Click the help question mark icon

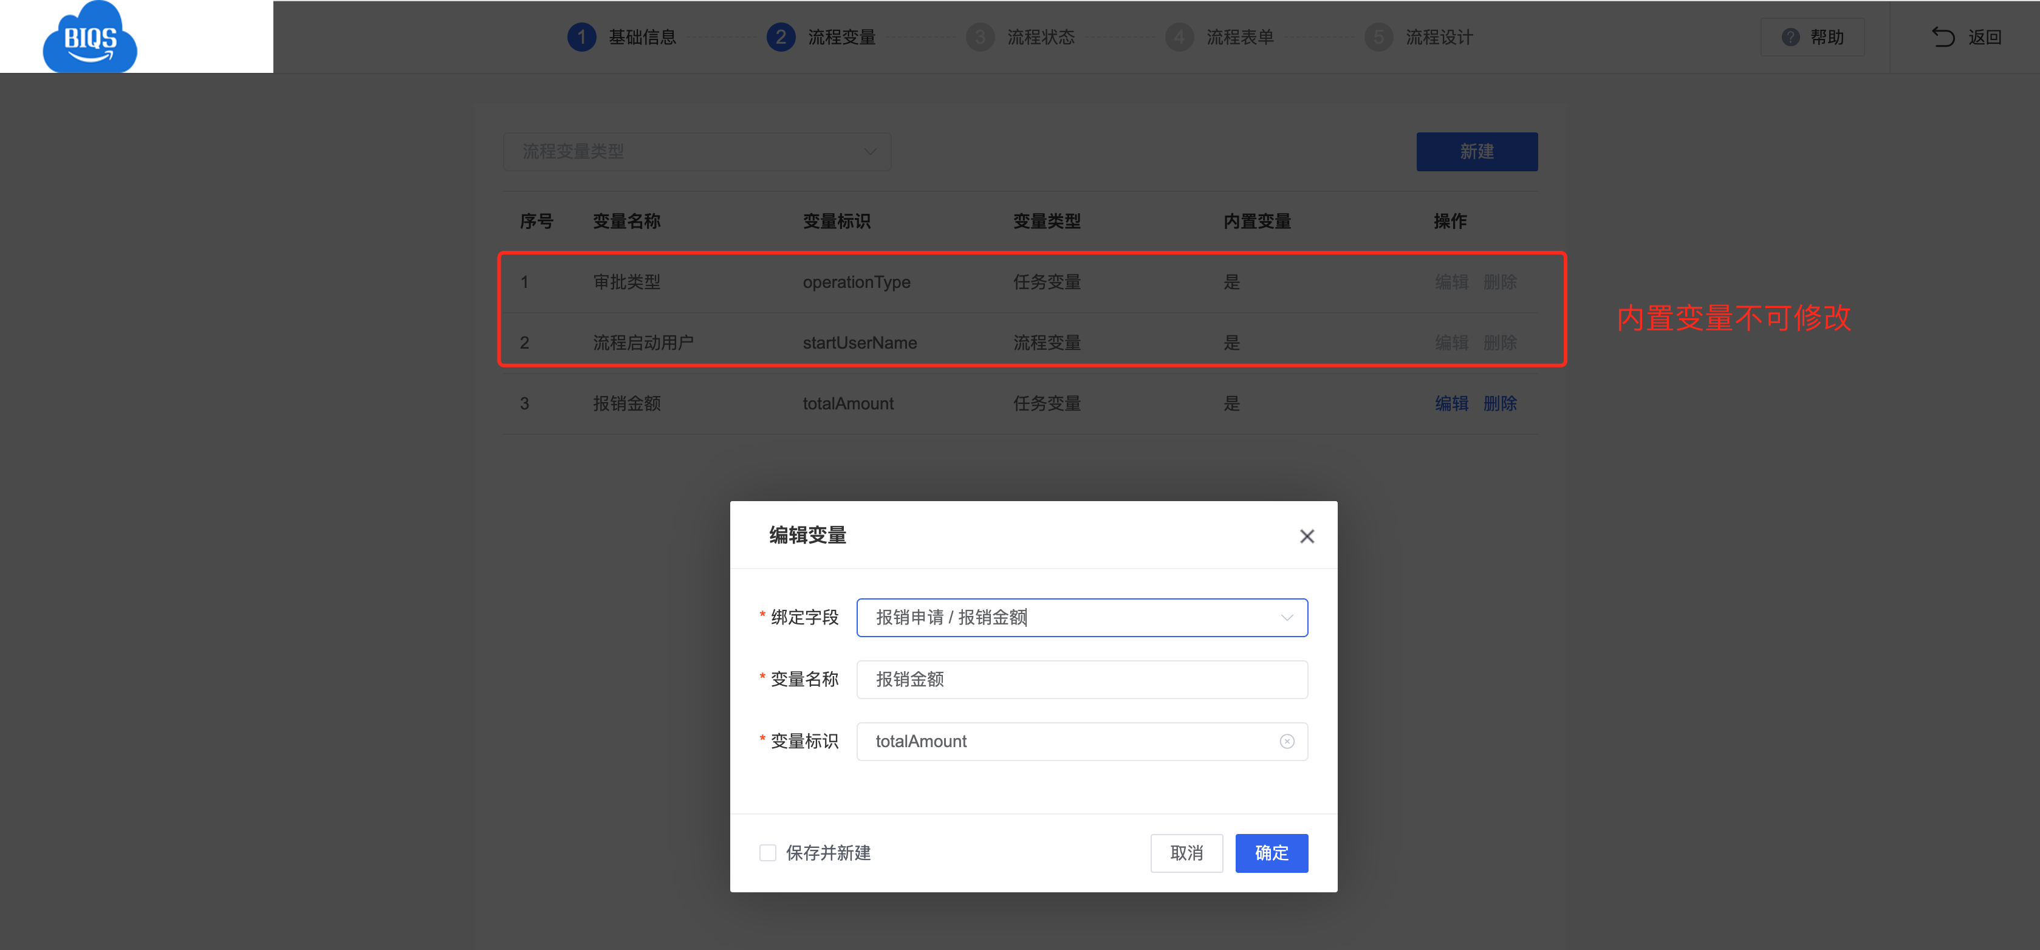pyautogui.click(x=1790, y=37)
